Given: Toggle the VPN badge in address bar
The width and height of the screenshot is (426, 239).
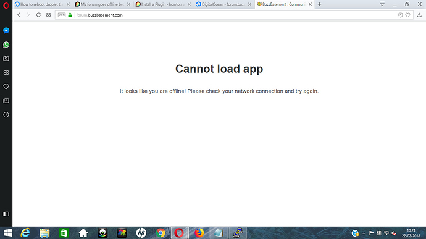Looking at the screenshot, I should click(62, 15).
